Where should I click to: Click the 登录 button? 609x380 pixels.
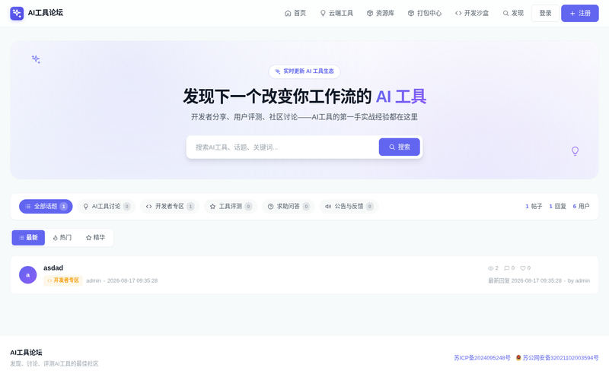[x=545, y=13]
